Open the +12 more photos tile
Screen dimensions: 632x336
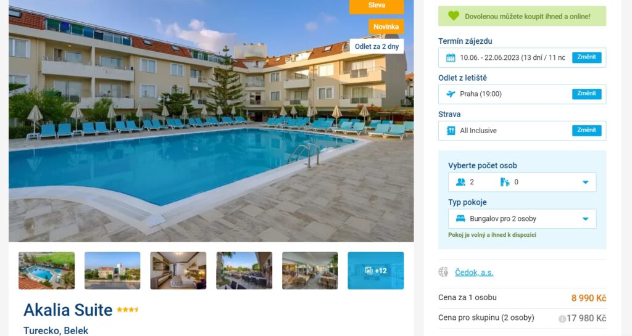click(x=376, y=271)
